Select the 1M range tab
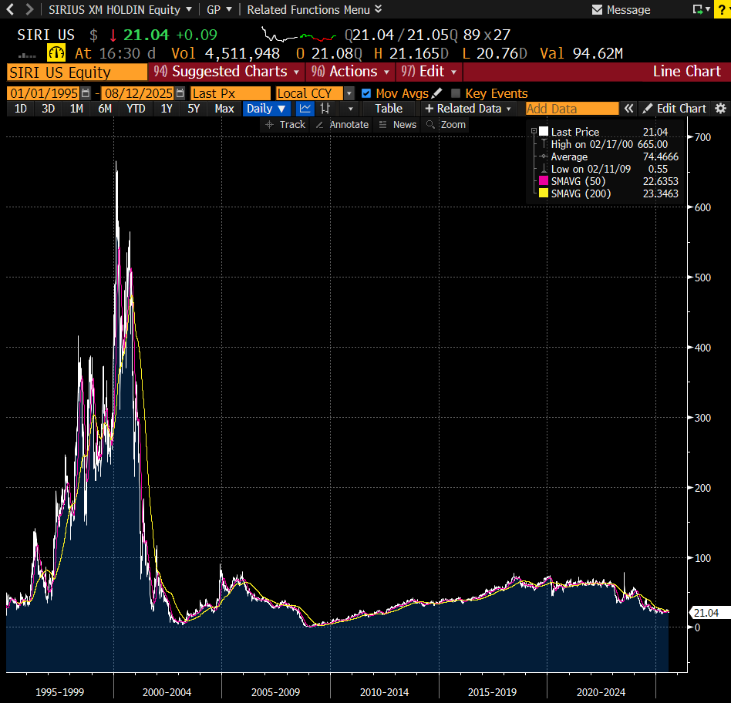 (x=76, y=109)
